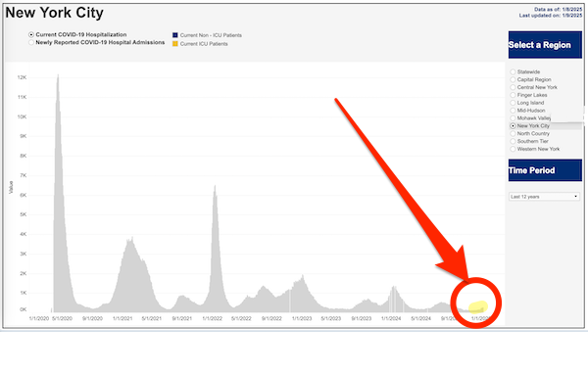Click the yellow Current ICU Patients legend swatch
Image resolution: width=588 pixels, height=372 pixels.
(175, 44)
